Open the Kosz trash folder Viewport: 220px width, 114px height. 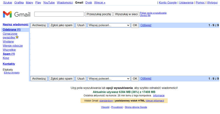point(6,58)
